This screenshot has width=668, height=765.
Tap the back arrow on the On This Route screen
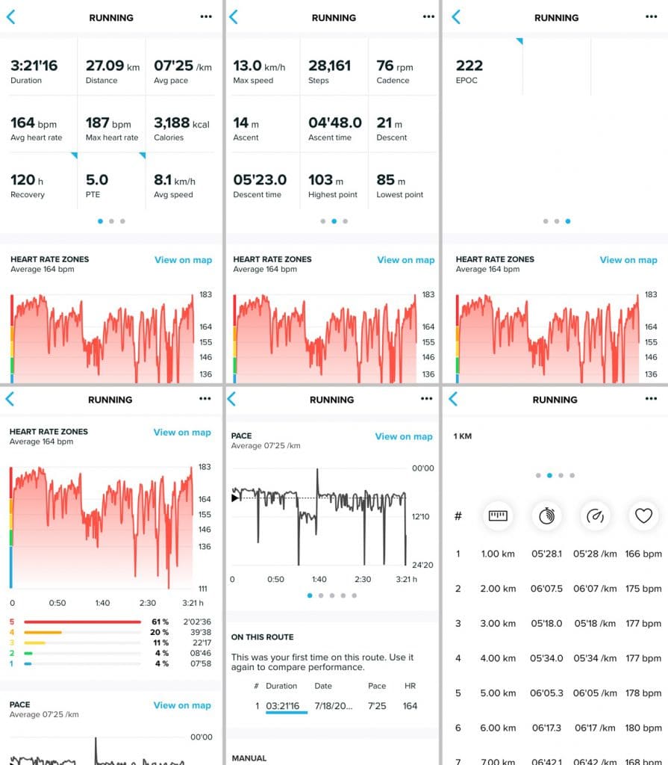pos(231,399)
